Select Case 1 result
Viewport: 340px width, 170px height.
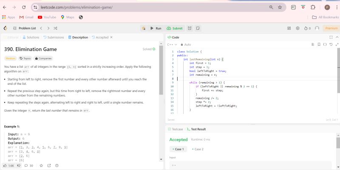(178, 149)
